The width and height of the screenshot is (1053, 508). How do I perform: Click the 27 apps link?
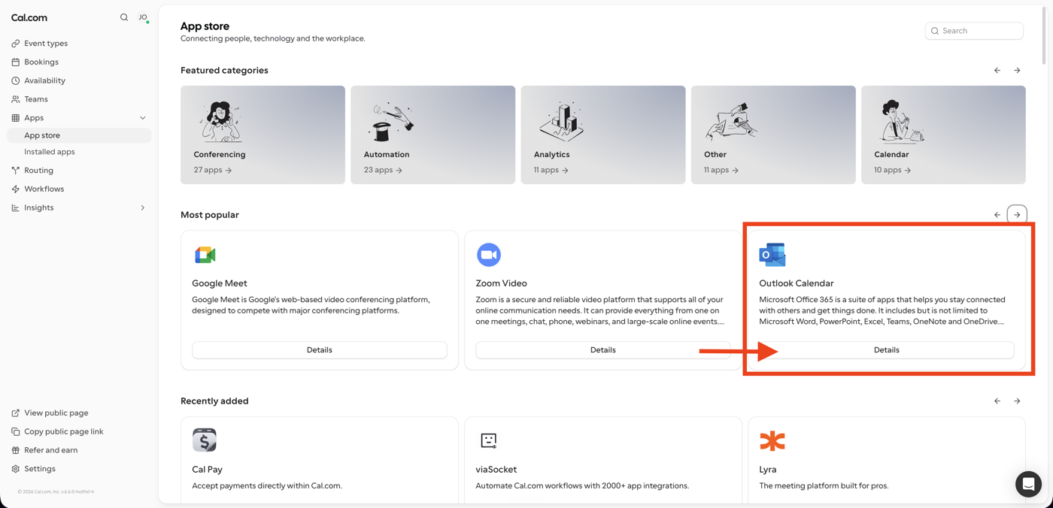(213, 171)
